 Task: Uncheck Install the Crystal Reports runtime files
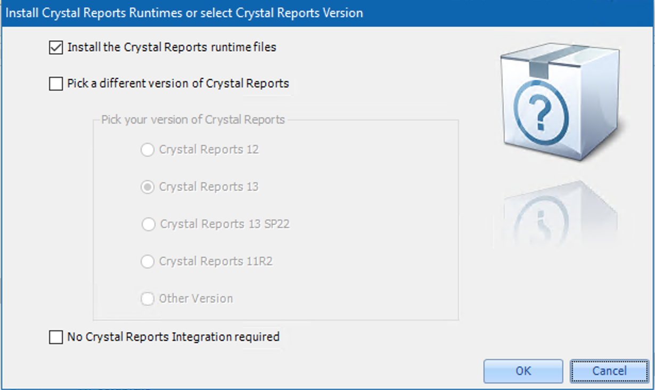[x=55, y=47]
